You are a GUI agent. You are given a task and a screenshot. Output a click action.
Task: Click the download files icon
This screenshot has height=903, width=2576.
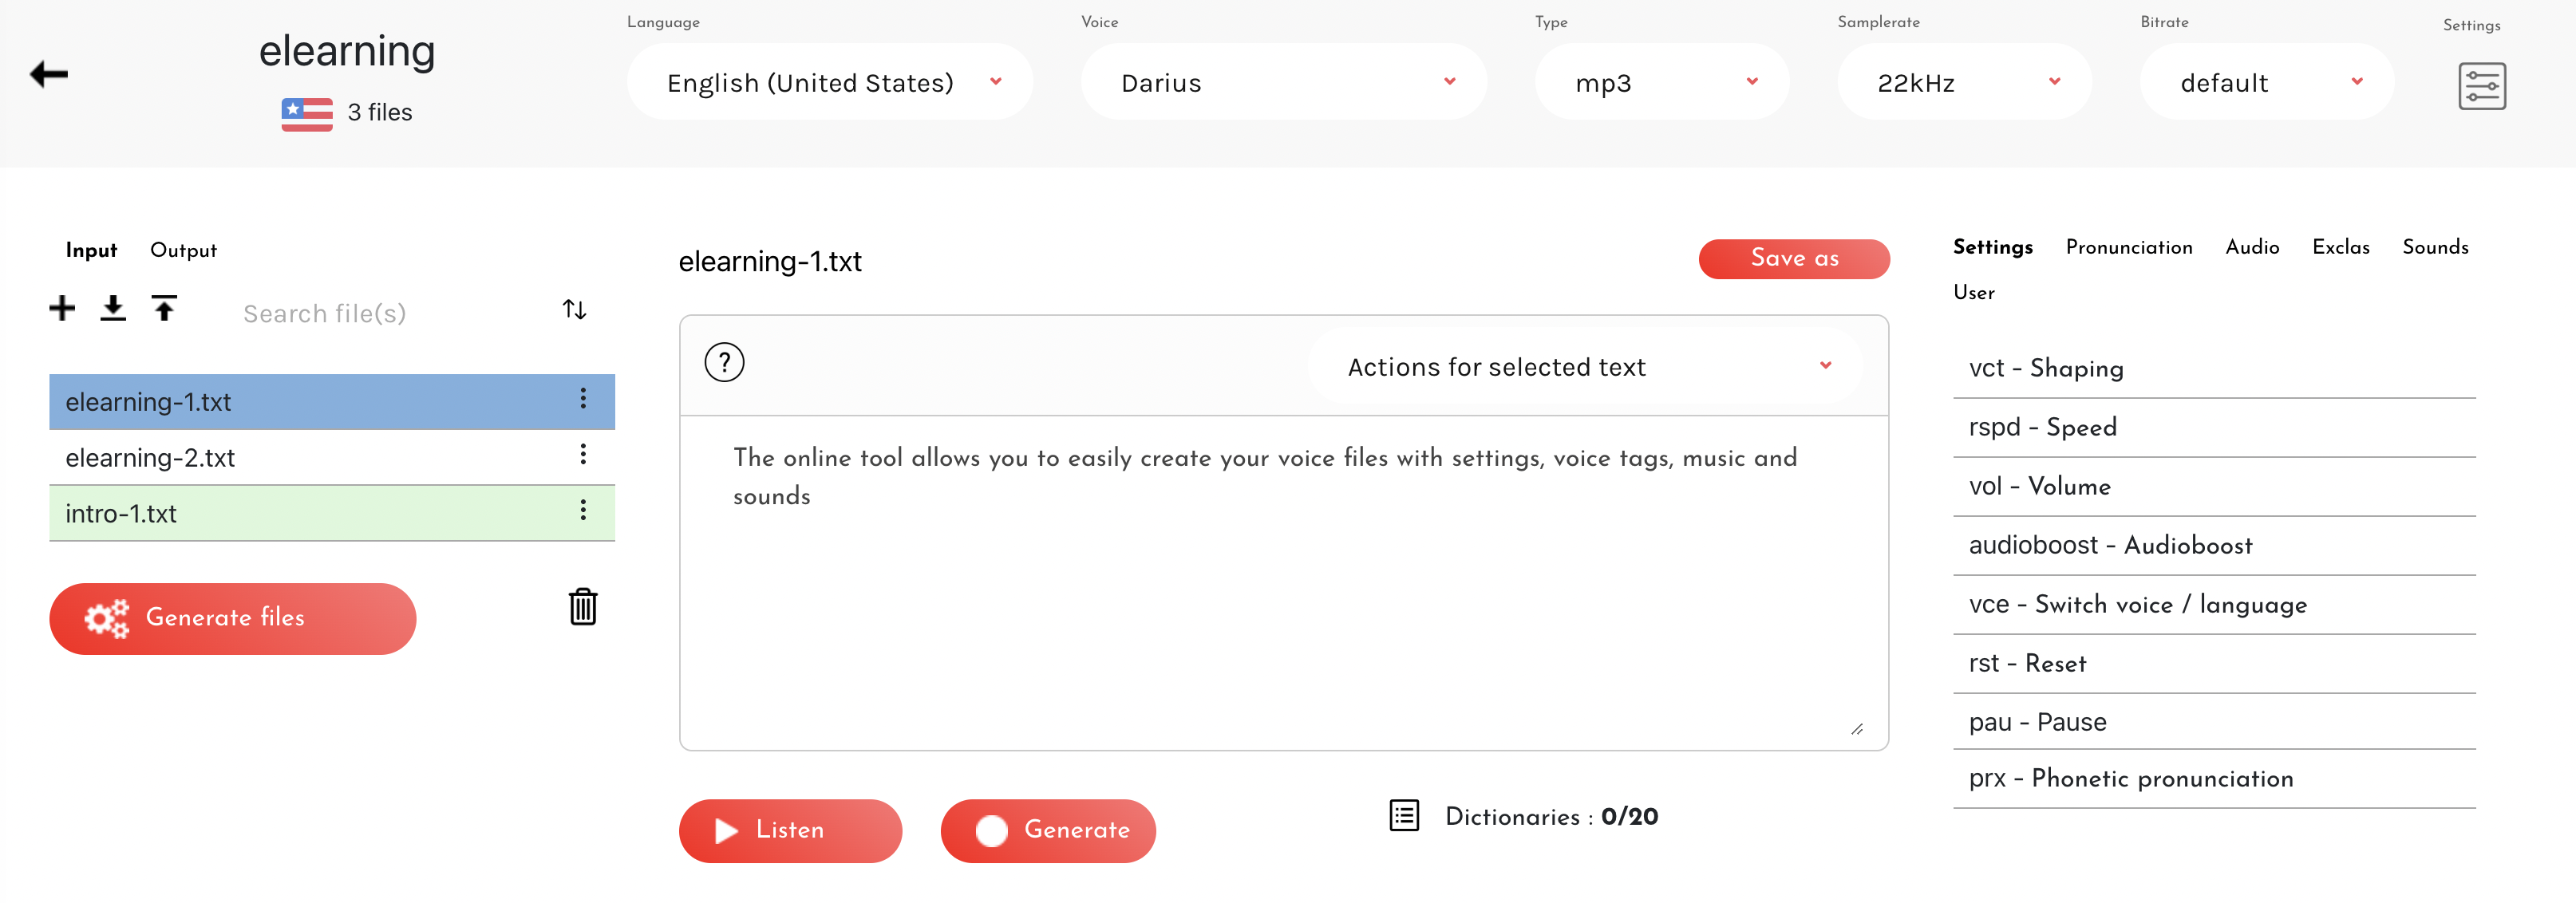113,308
